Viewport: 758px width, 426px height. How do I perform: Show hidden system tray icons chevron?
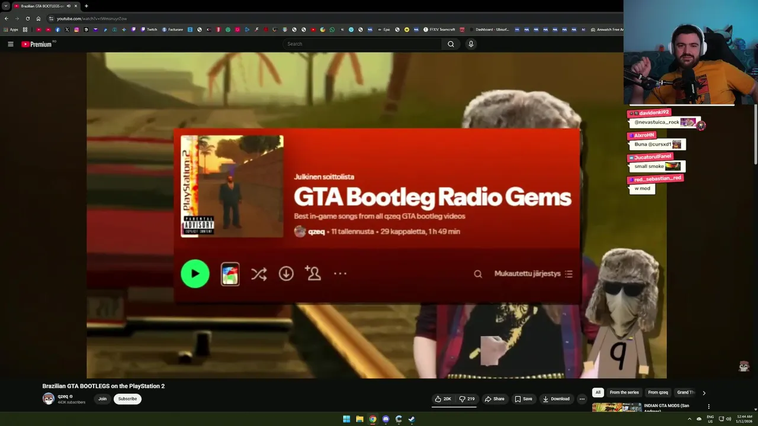[x=689, y=419]
